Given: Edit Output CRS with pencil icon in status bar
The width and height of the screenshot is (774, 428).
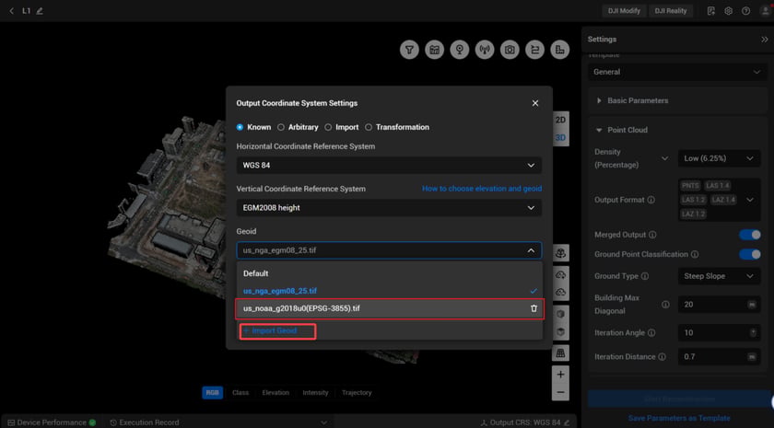Looking at the screenshot, I should [567, 422].
